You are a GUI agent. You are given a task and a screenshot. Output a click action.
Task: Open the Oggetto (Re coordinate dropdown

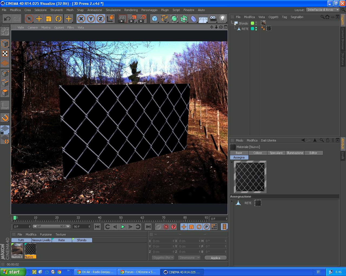(x=163, y=258)
